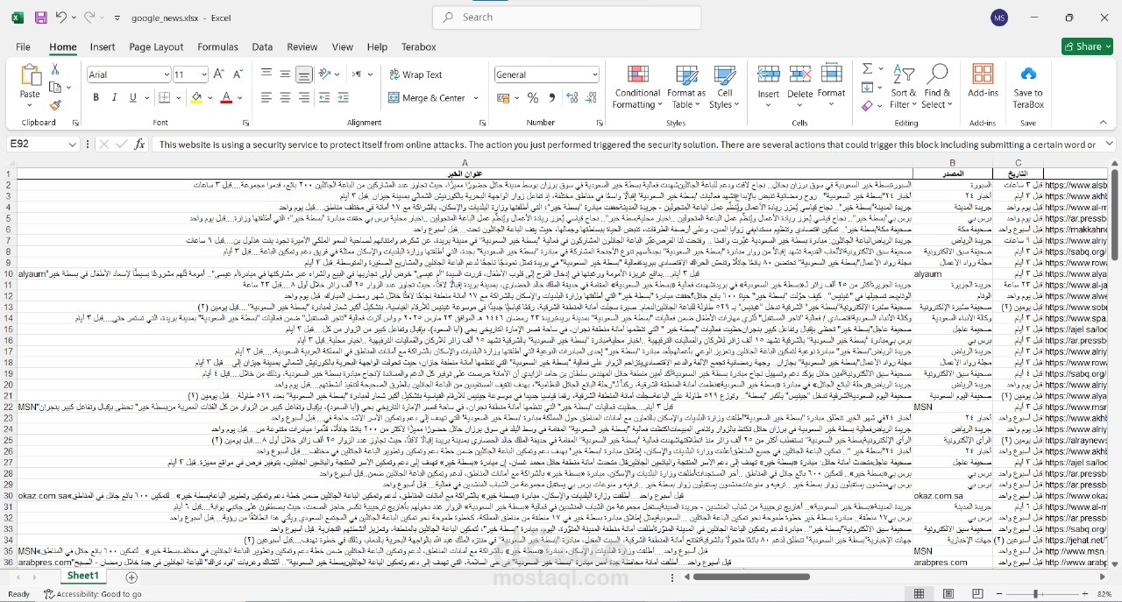Switch to Normal view in status bar

click(x=919, y=593)
